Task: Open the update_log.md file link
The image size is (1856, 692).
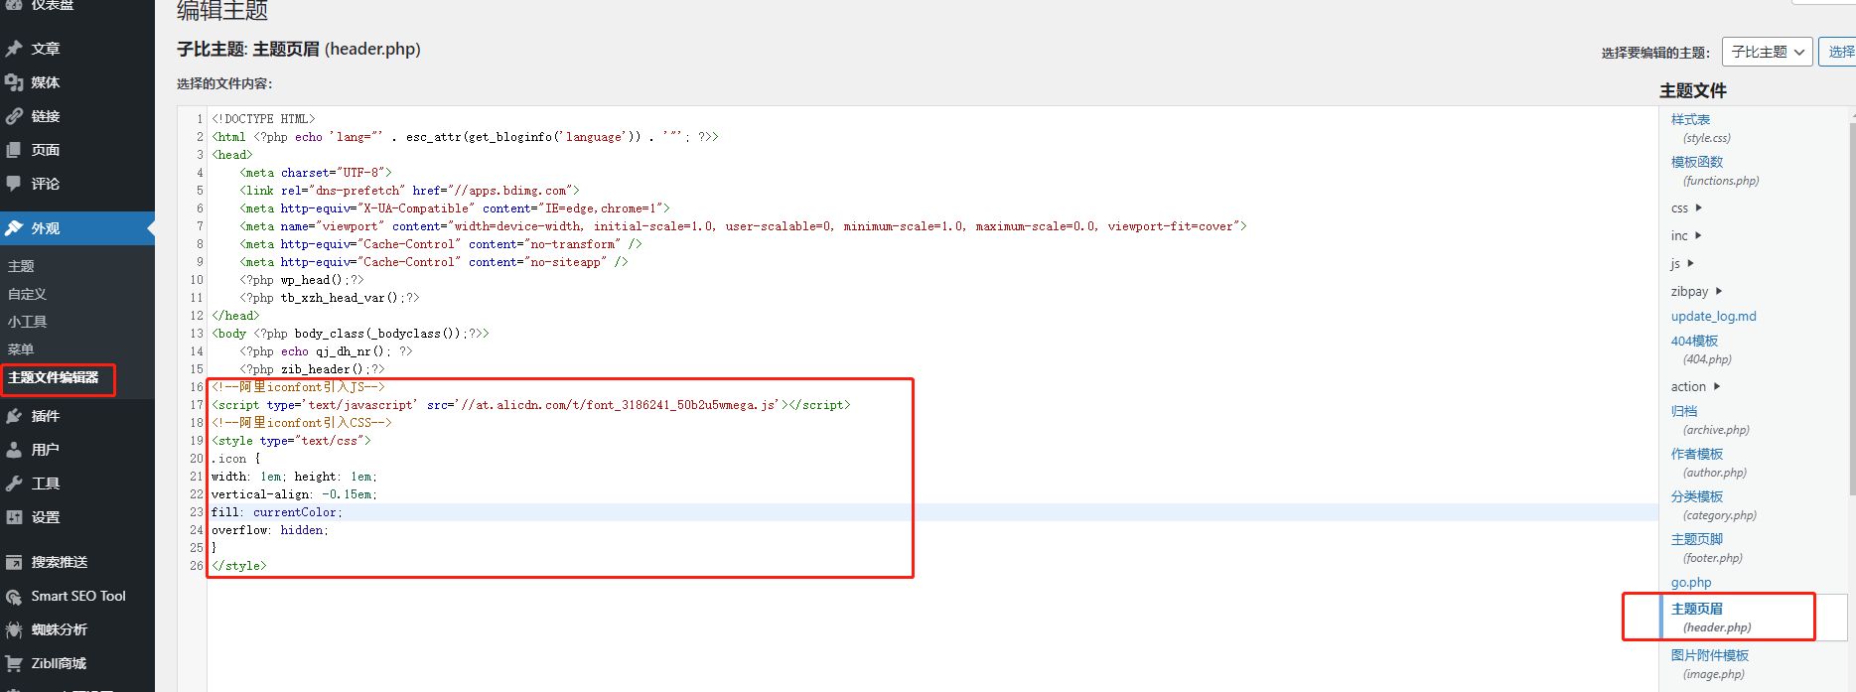Action: (x=1713, y=316)
